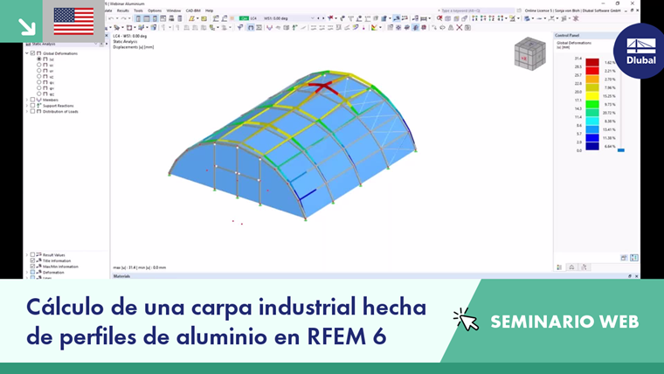Expand the Support Reactions tree node
The image size is (664, 374).
tap(27, 106)
